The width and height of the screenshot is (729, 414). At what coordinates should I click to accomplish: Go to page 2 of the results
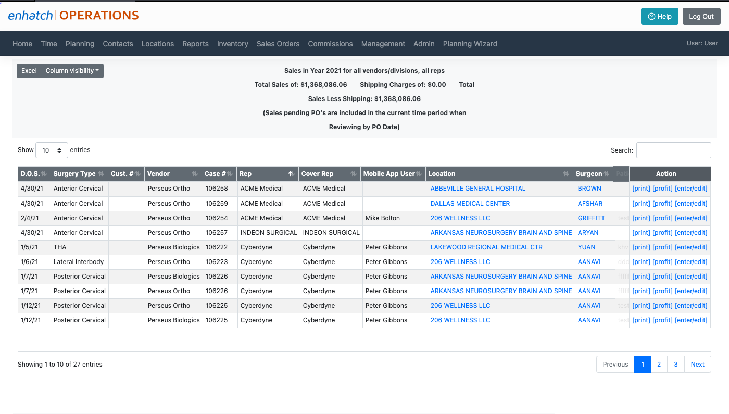659,364
